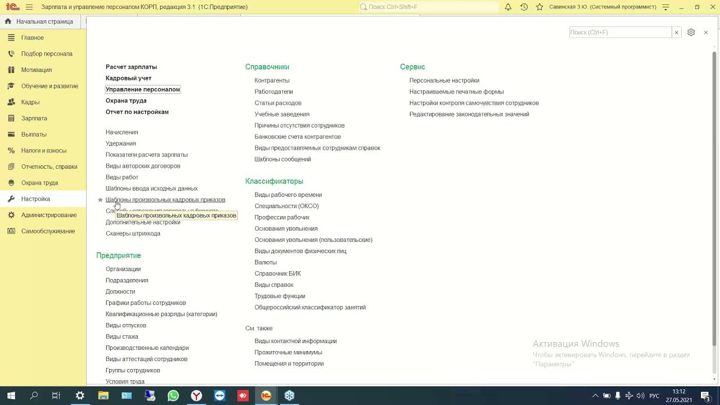This screenshot has height=405, width=720.
Task: Open Прожиточные минимумы
Action: tap(288, 352)
